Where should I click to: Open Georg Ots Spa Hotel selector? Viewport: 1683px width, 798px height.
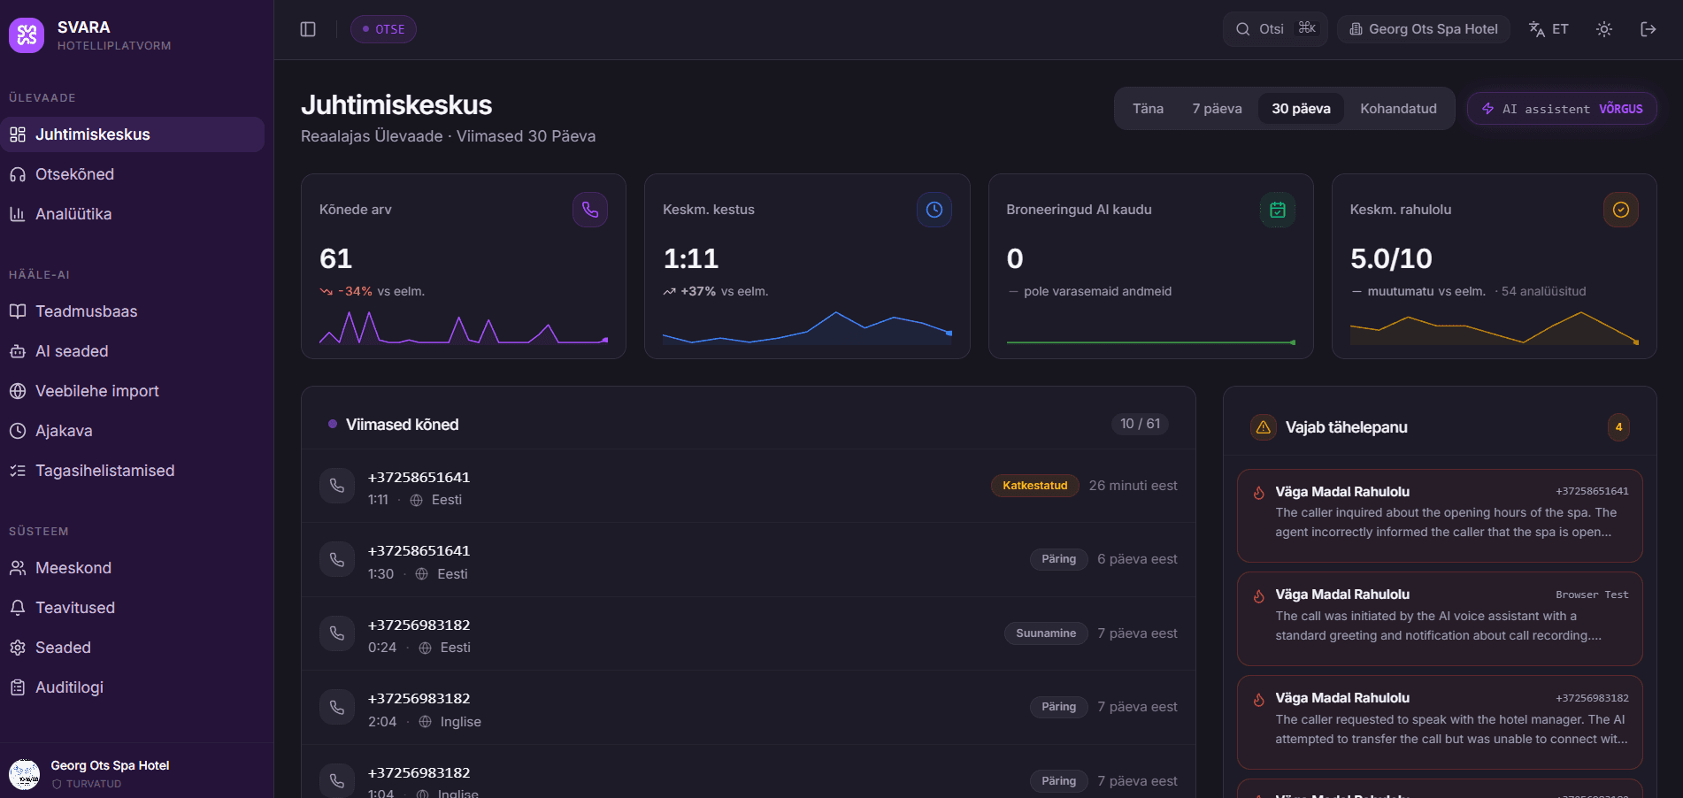[x=1423, y=29]
